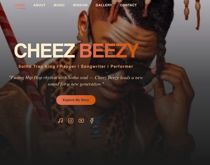Click the orange gradient BEEZY heading word
This screenshot has height=165, width=210.
coord(109,51)
